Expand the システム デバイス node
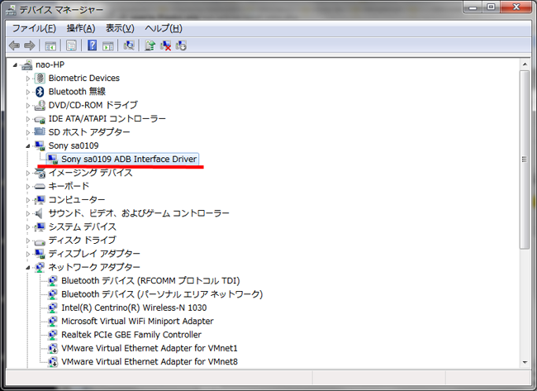The height and width of the screenshot is (391, 537). (28, 227)
